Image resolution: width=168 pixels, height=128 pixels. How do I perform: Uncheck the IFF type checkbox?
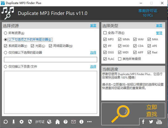point(105,46)
